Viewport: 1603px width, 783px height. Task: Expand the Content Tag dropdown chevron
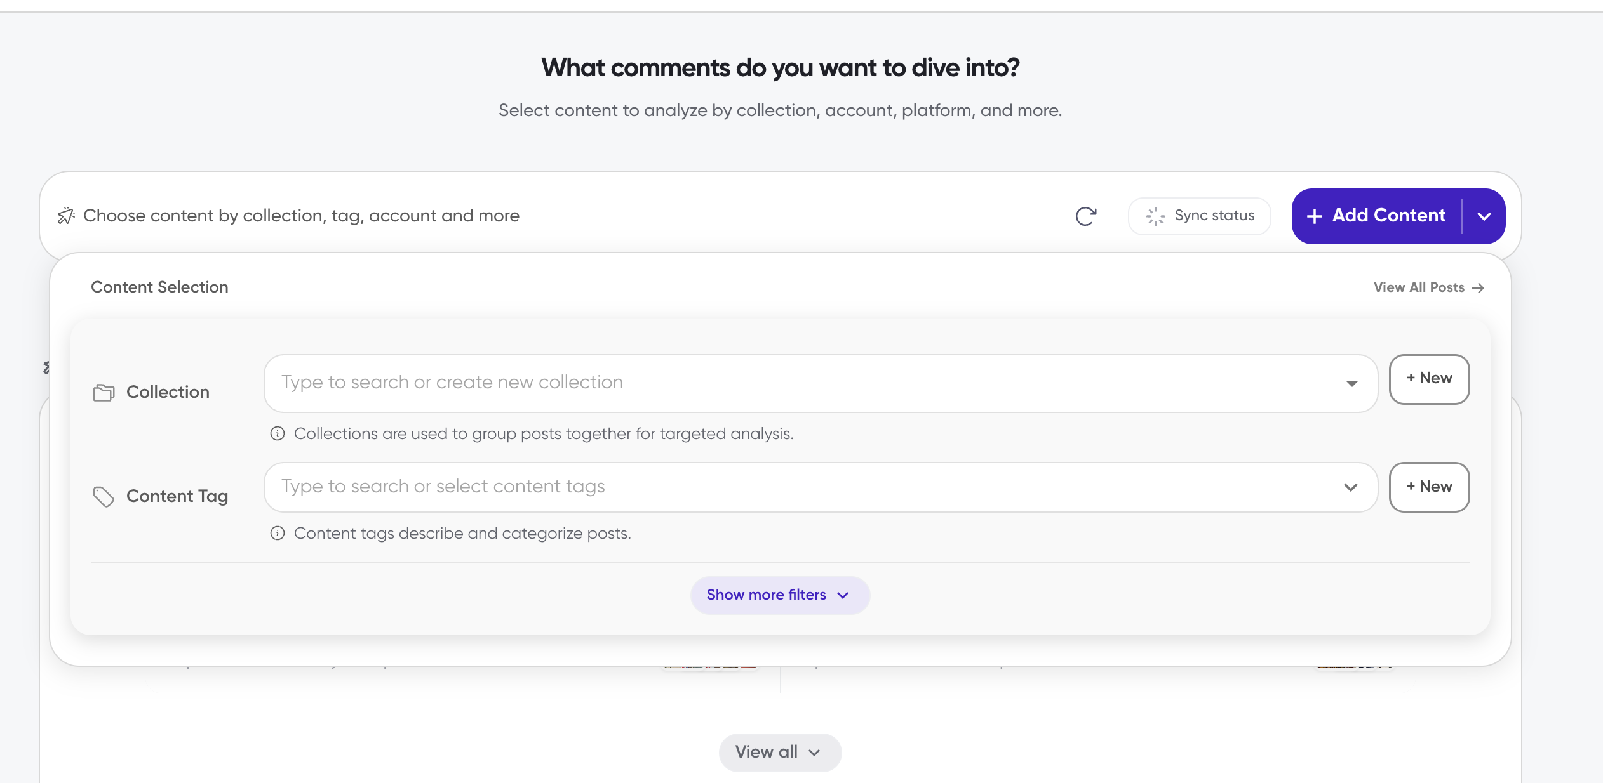tap(1351, 487)
